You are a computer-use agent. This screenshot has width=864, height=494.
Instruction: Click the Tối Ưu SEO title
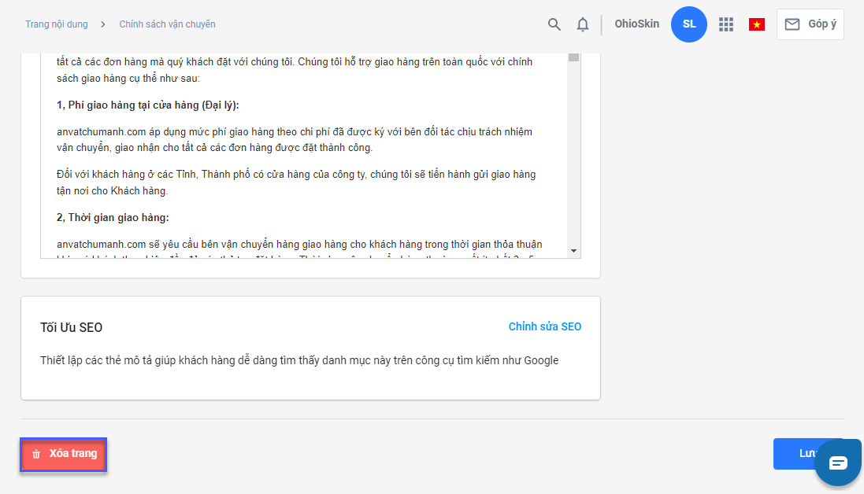pos(71,328)
